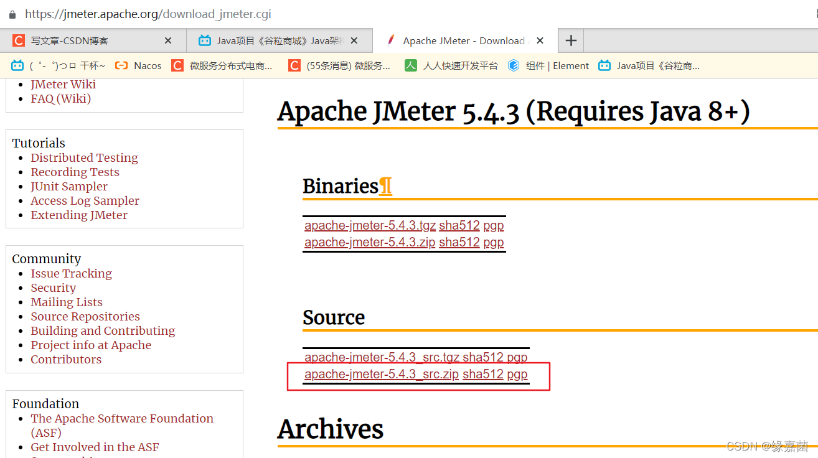Click the JMeter feather icon on third tab
Screen dimensions: 818x458
point(390,40)
